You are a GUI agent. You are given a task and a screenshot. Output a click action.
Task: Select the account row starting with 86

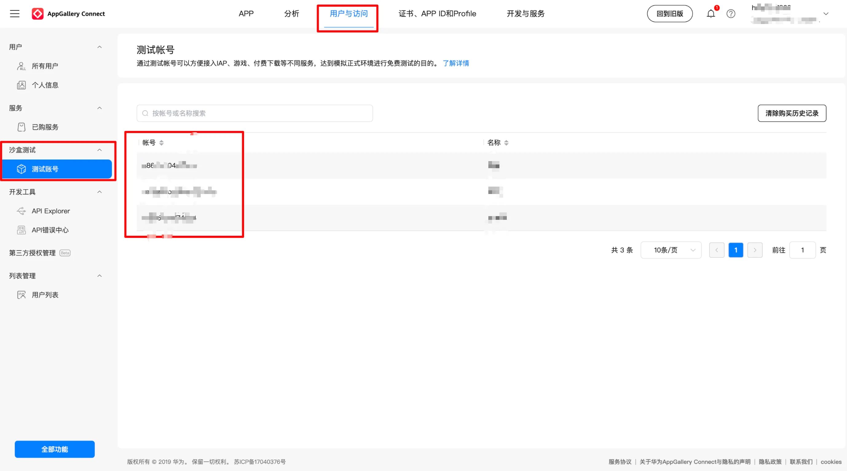pos(481,165)
